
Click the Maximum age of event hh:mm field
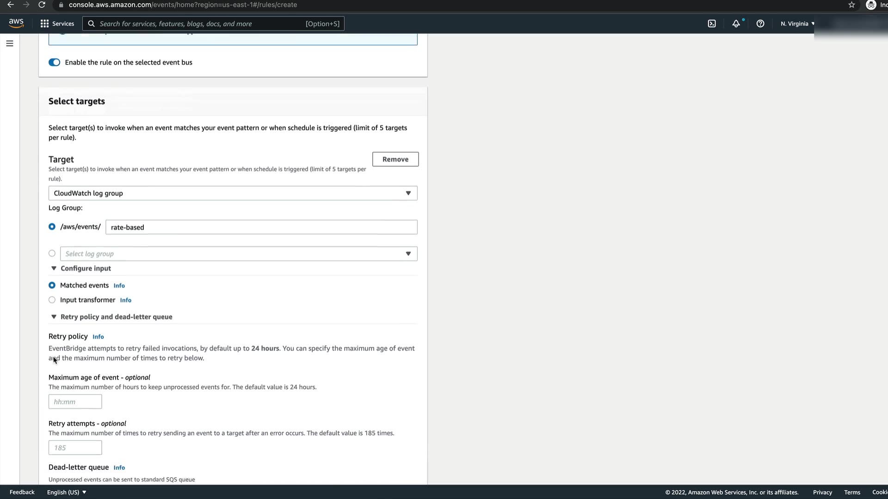(x=75, y=402)
